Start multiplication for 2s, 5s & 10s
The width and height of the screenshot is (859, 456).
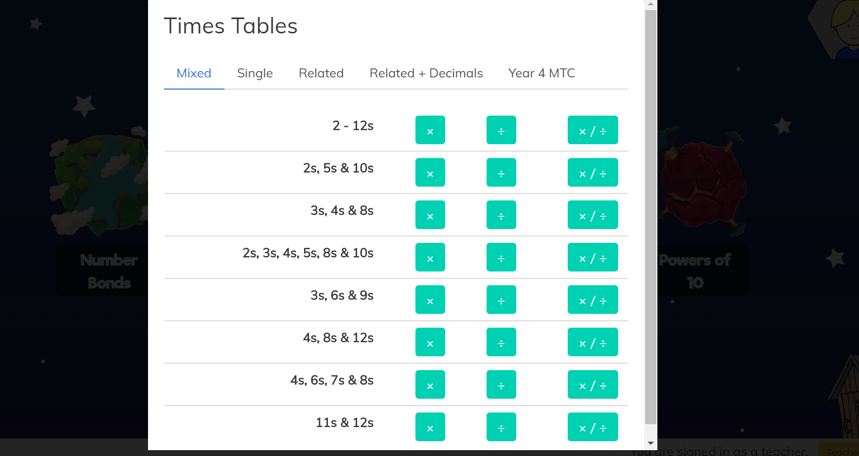(x=430, y=172)
